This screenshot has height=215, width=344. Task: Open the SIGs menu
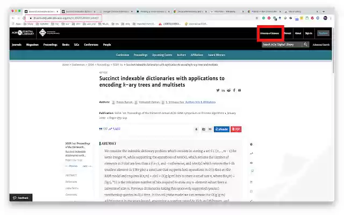pos(76,45)
